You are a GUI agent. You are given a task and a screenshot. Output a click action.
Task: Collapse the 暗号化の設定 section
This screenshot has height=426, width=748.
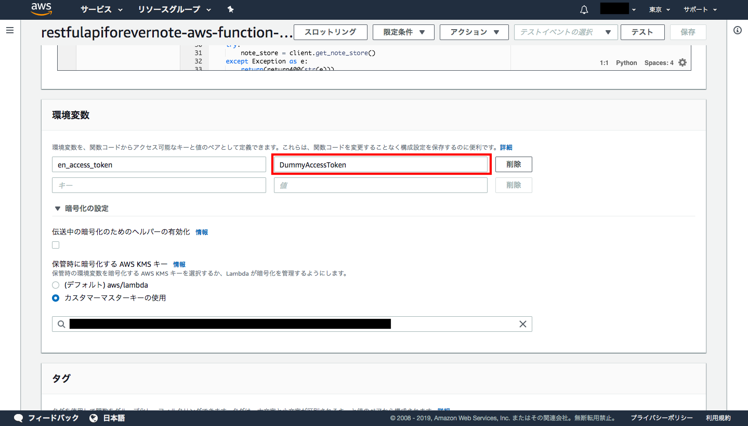click(82, 209)
